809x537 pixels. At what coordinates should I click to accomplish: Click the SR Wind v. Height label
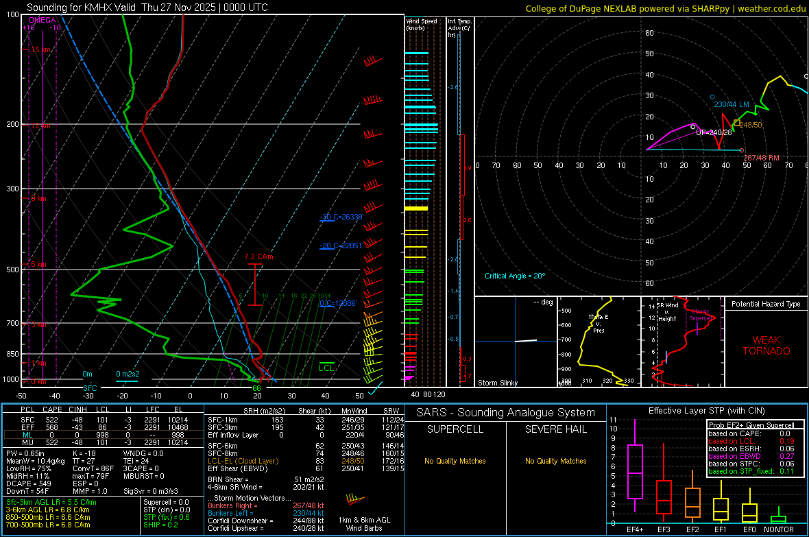(x=668, y=312)
